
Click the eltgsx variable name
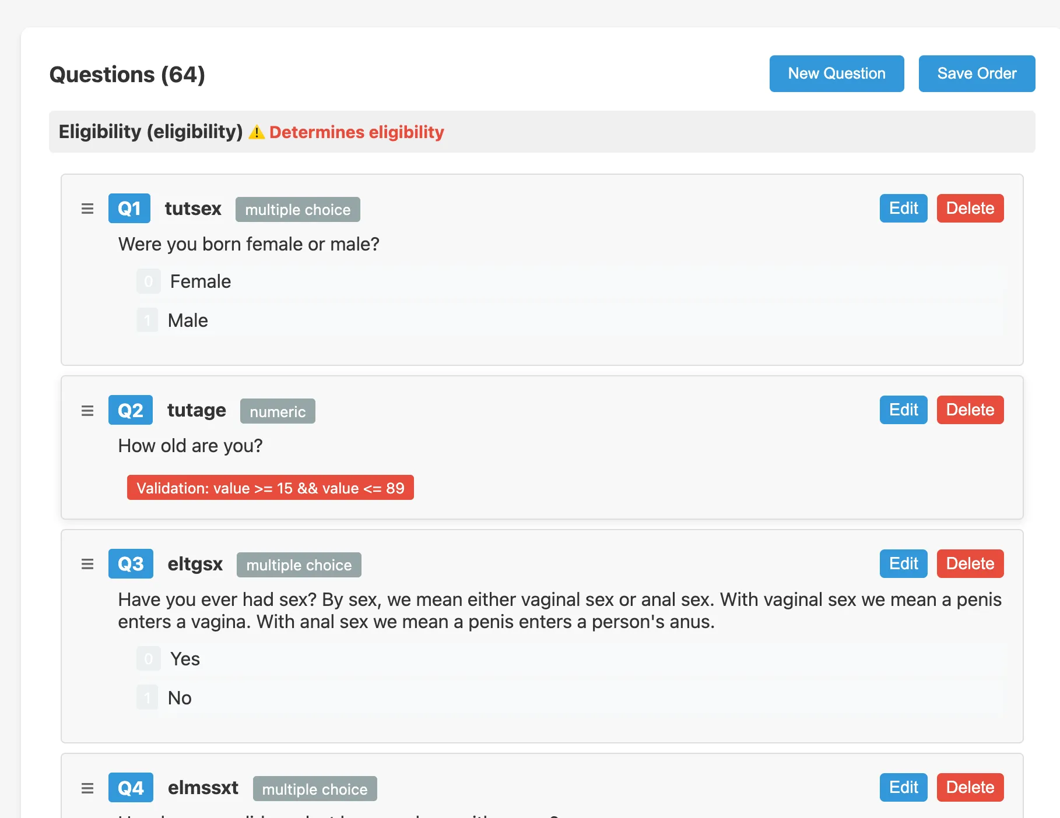pyautogui.click(x=195, y=564)
